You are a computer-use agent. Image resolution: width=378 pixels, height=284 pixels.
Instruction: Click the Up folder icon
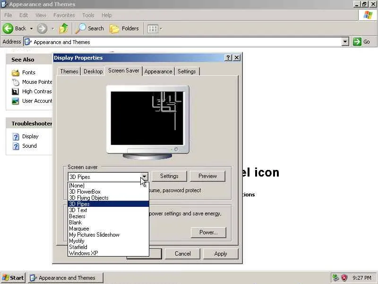64,28
